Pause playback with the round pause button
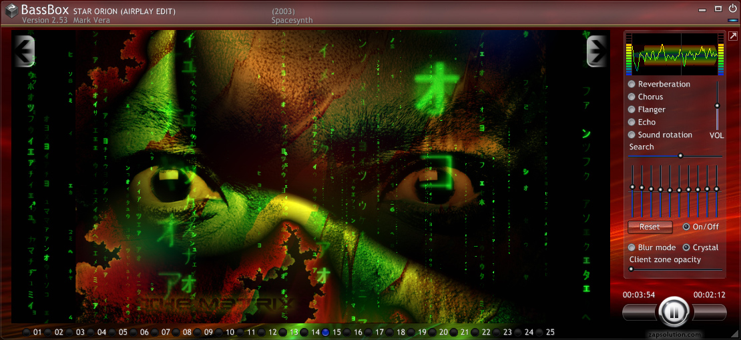 tap(674, 312)
